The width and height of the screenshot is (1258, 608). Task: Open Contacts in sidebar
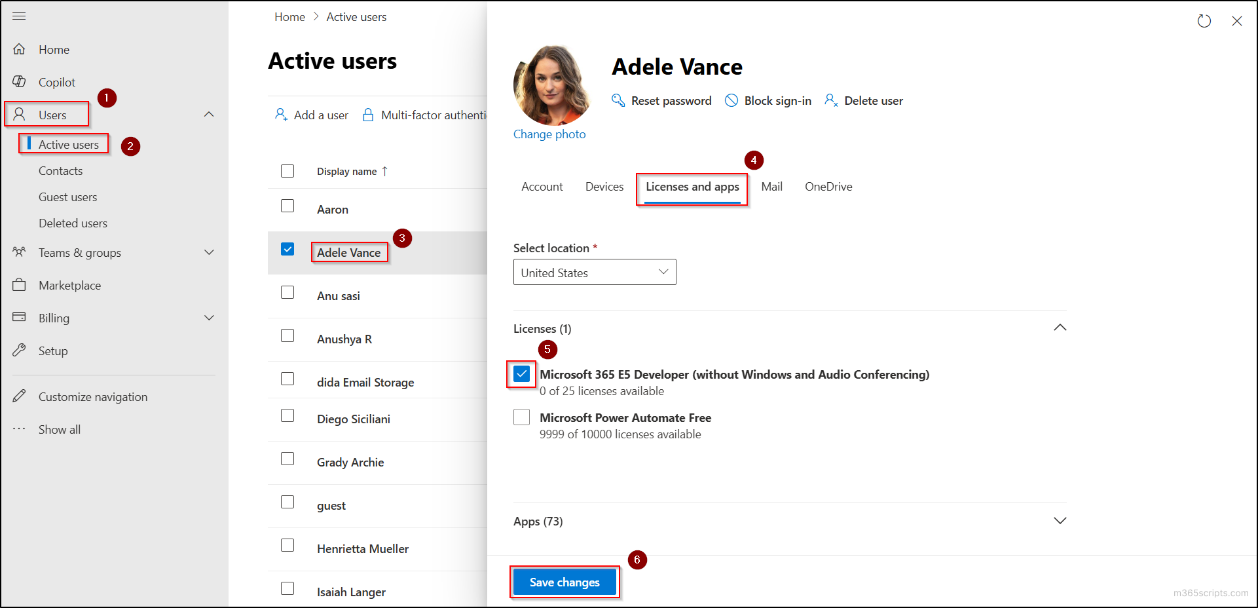point(60,170)
